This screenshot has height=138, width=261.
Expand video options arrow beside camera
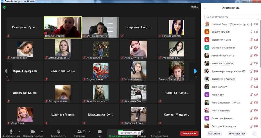click(42, 131)
